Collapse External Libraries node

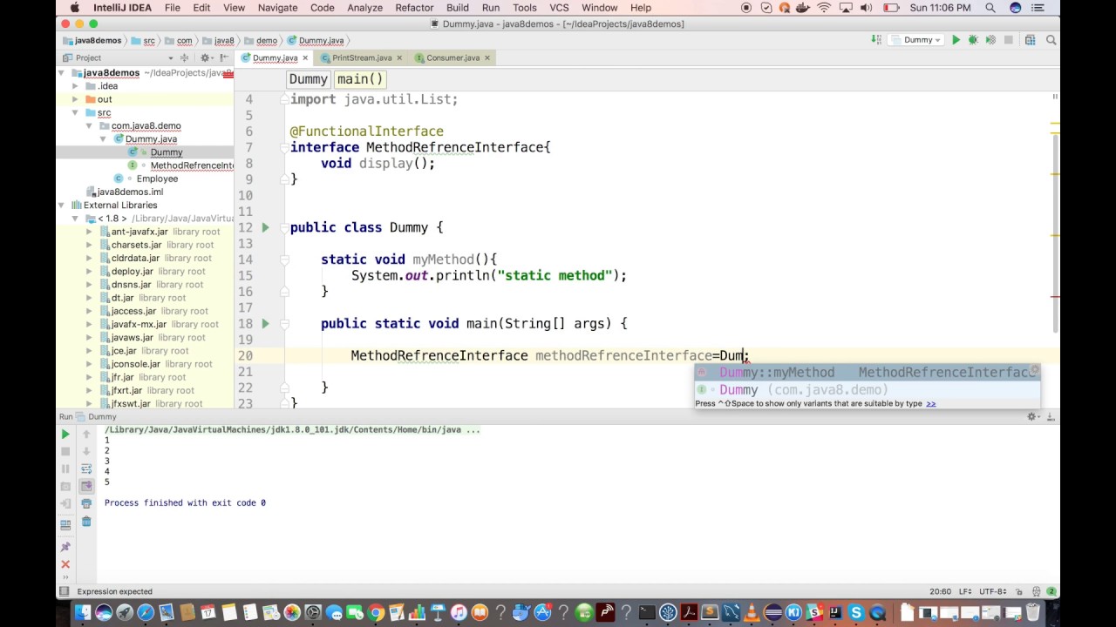point(61,205)
